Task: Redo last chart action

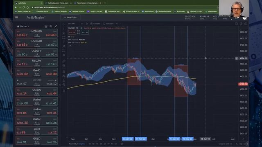Action: tap(120, 24)
